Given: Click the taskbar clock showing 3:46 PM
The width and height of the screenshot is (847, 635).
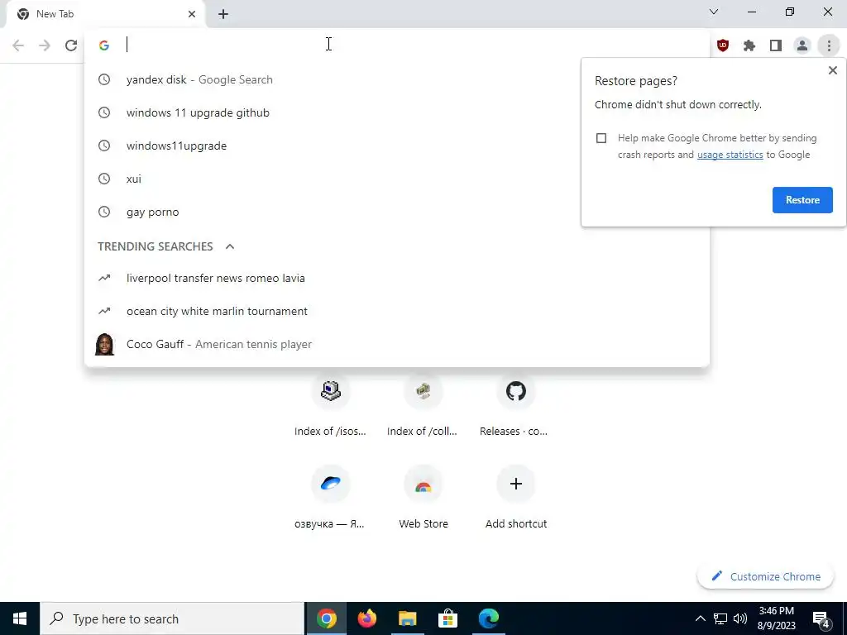Looking at the screenshot, I should point(776,618).
